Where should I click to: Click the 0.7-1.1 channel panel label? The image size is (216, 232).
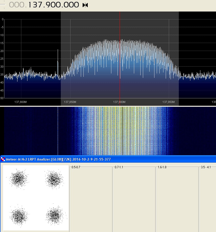click(119, 167)
